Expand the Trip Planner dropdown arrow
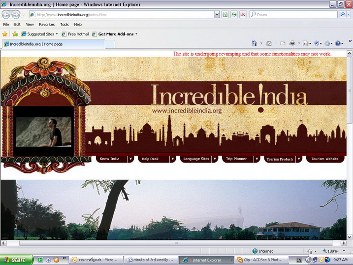Viewport: 353px width, 265px height. [x=257, y=159]
